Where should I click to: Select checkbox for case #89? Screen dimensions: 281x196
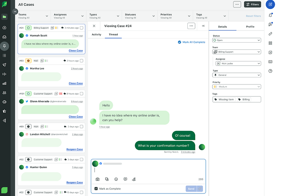coord(82,127)
